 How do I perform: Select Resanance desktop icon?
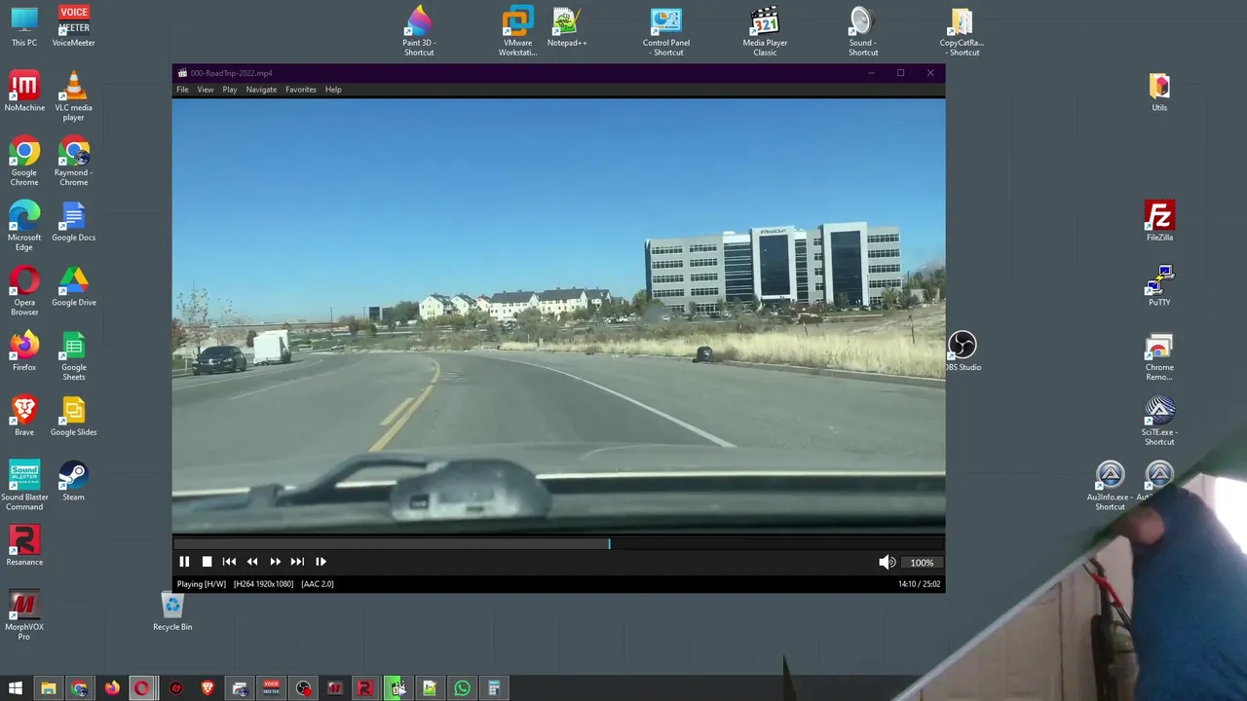(x=24, y=546)
